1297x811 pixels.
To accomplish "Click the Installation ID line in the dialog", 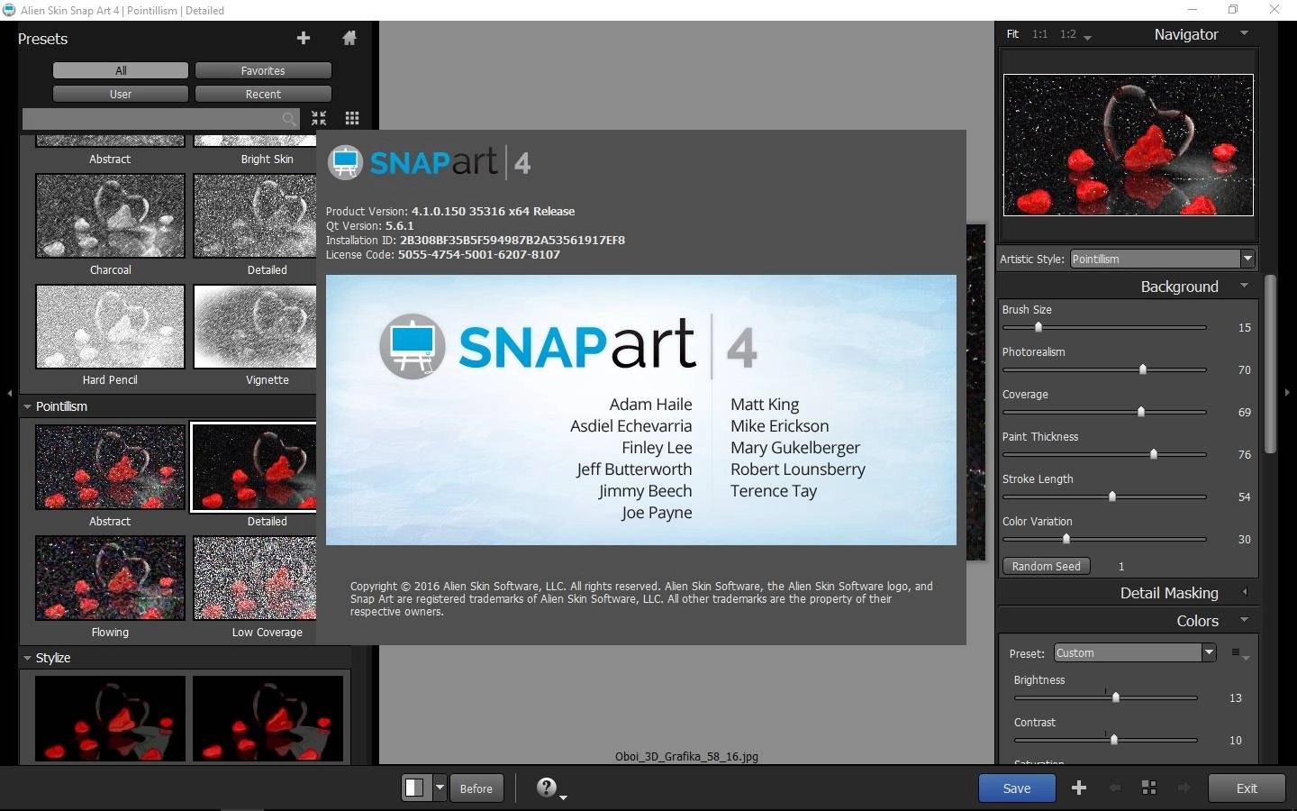I will 476,241.
